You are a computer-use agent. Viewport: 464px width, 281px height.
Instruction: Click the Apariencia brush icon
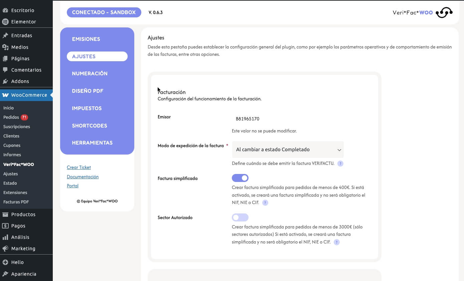tap(5, 274)
